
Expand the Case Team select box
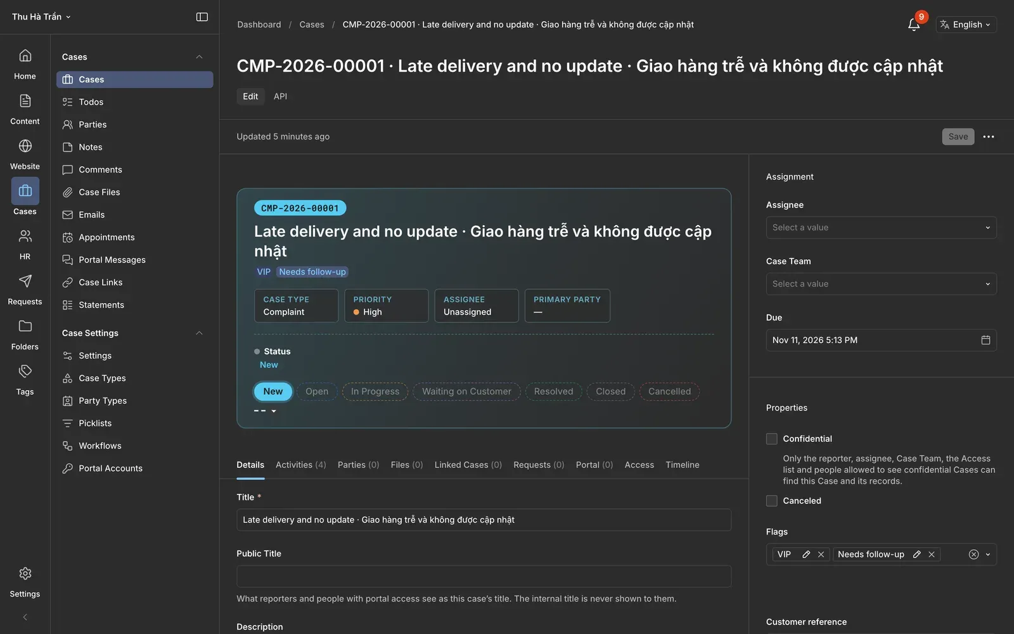point(881,284)
